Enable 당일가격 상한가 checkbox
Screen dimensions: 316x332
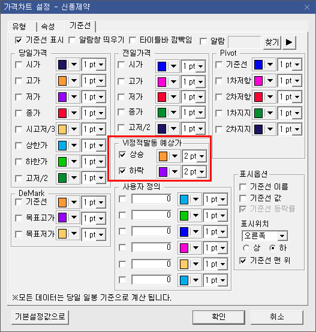[19, 146]
